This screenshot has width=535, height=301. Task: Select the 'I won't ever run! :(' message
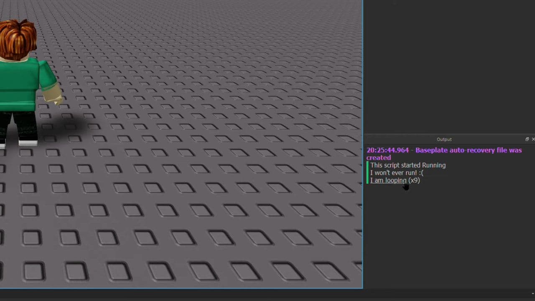tap(396, 173)
